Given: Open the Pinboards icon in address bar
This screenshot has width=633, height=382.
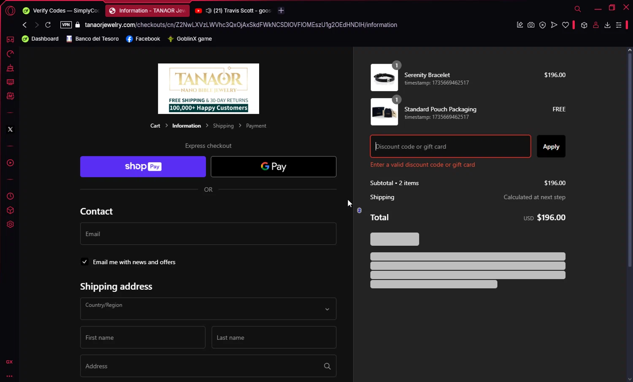Looking at the screenshot, I should 520,25.
